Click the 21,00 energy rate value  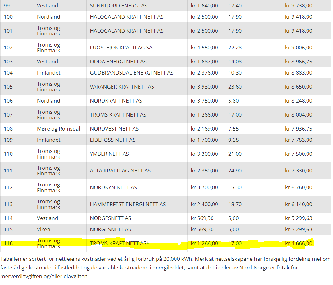(x=235, y=154)
